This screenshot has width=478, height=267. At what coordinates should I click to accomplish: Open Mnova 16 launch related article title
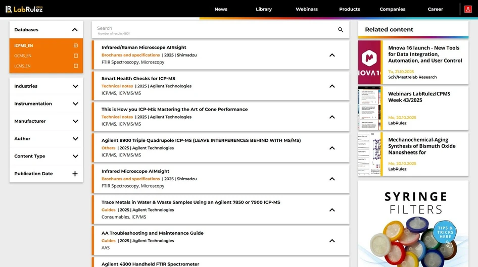[x=425, y=54]
